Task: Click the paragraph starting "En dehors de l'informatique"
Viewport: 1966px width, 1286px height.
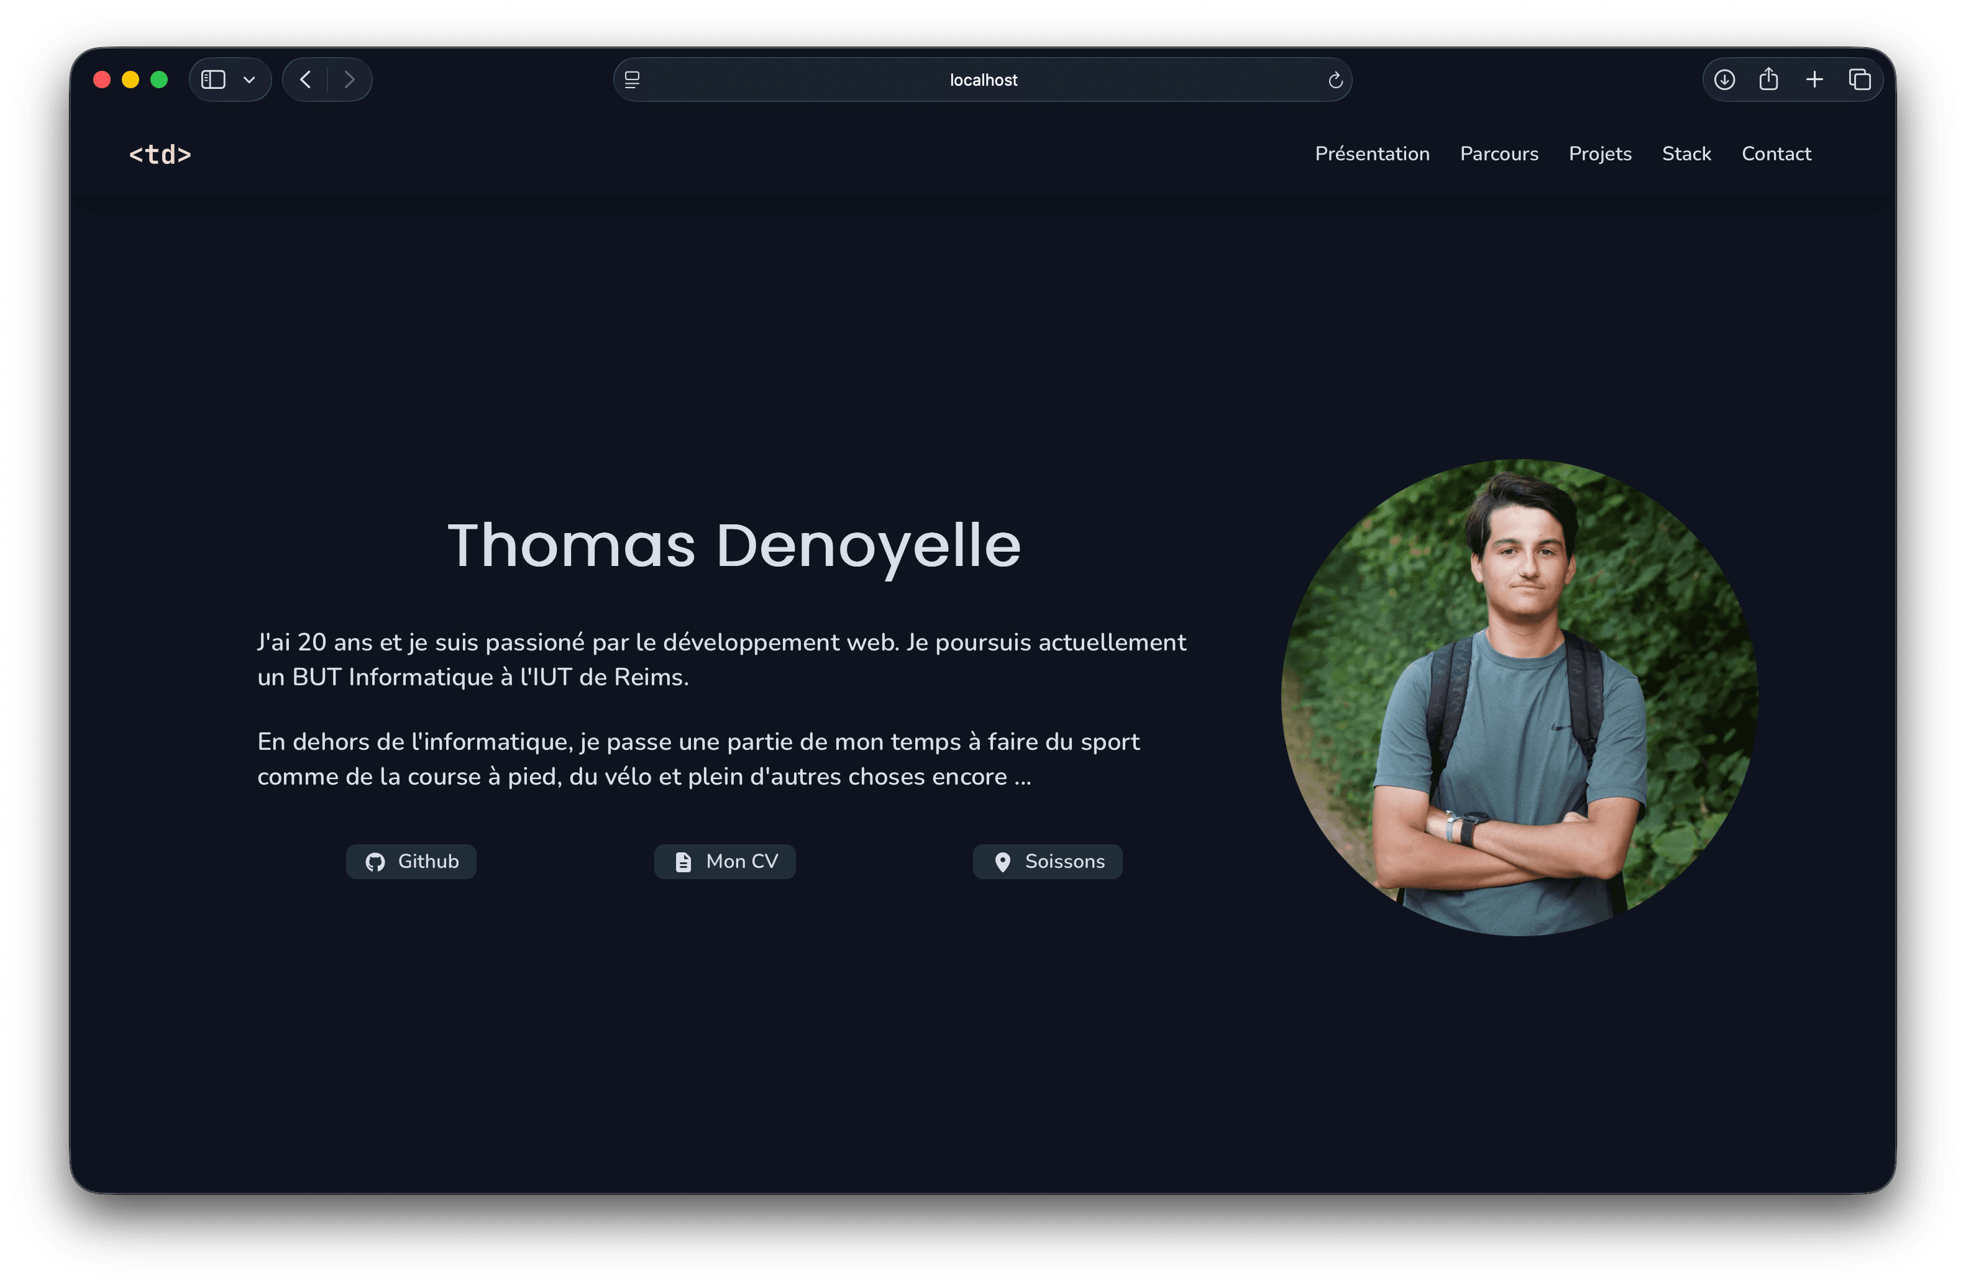Action: [698, 759]
